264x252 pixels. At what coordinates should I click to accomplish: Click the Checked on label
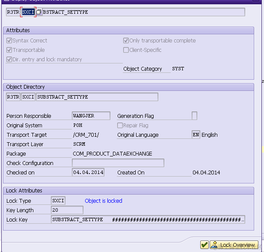tap(21, 173)
